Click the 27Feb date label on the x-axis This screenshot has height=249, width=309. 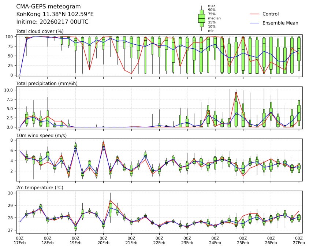299,243
